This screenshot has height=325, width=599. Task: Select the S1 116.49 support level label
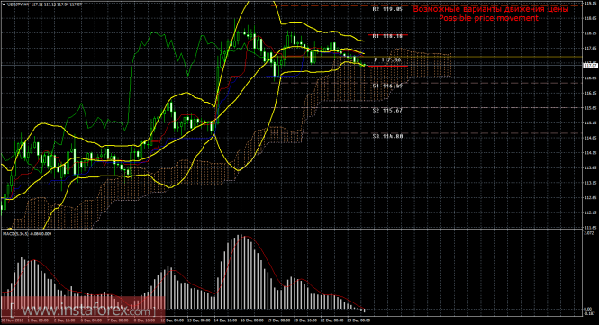pos(387,86)
